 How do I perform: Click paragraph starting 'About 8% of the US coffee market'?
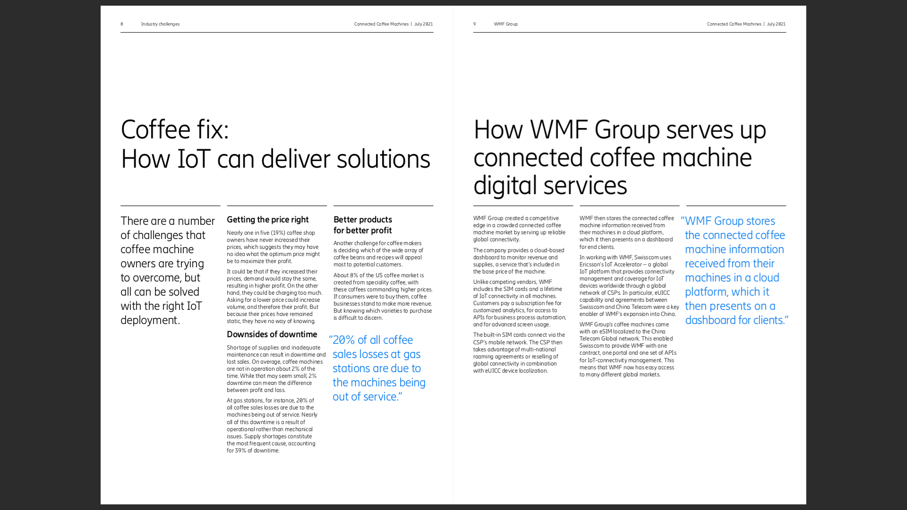[383, 297]
